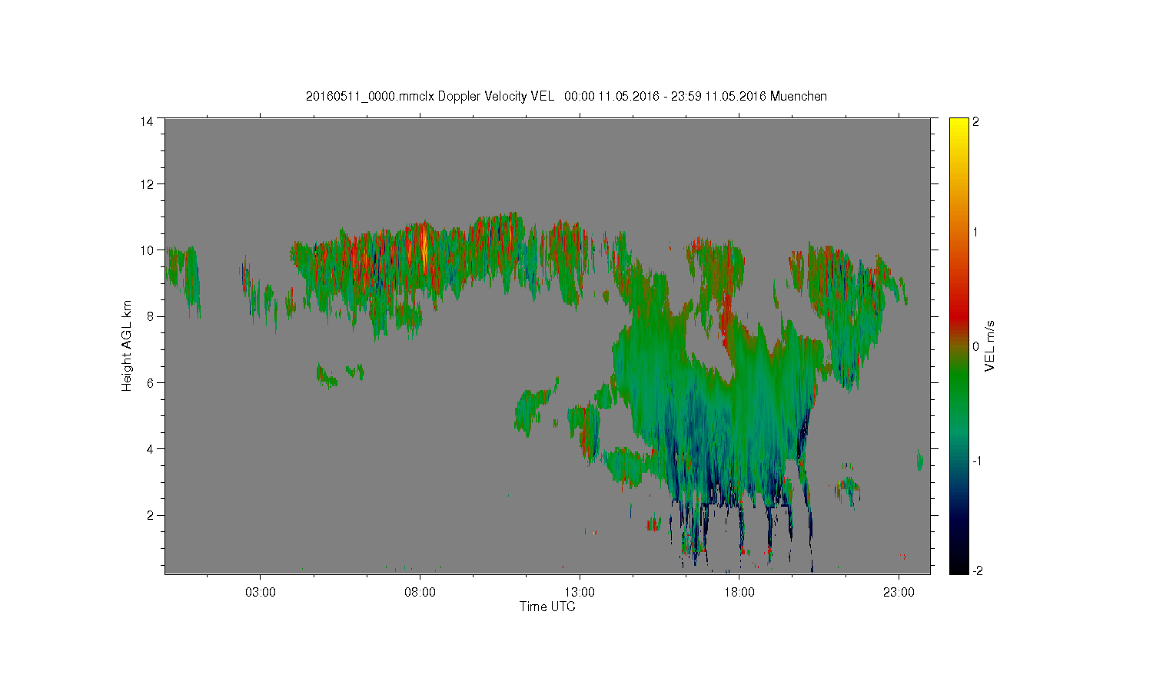Click the 'Time UTC' x-axis label
Screen dimensions: 1153x691
point(547,607)
